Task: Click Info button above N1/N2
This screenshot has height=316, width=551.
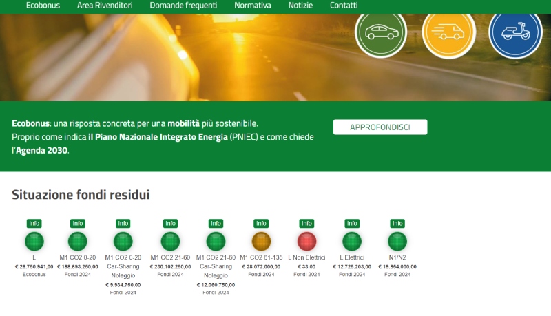Action: [397, 223]
